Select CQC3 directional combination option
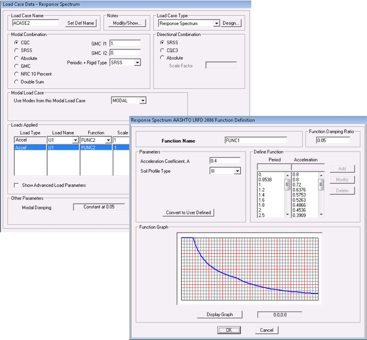 pyautogui.click(x=162, y=50)
